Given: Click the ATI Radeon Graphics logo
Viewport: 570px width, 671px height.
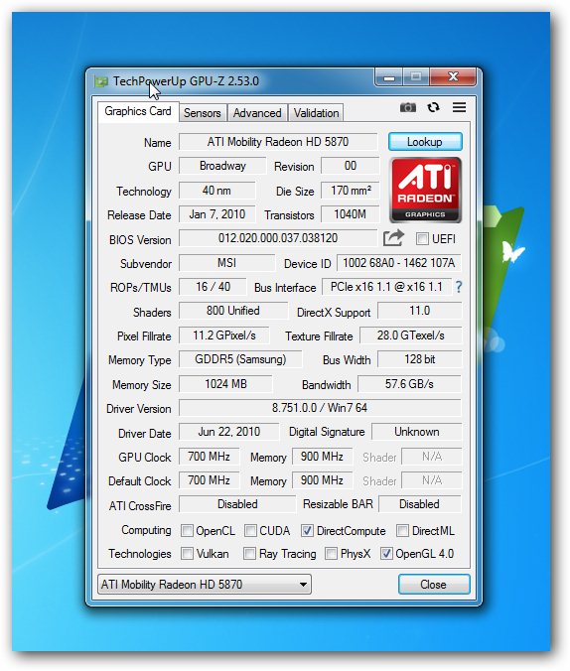Looking at the screenshot, I should (425, 190).
